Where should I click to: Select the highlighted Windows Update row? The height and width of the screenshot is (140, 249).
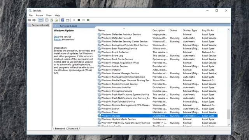tap(157, 116)
